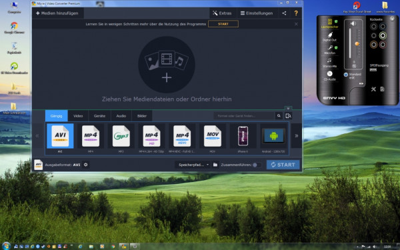Collapse the format panel with top chevron
Screen dimensions: 400x250
[288, 108]
